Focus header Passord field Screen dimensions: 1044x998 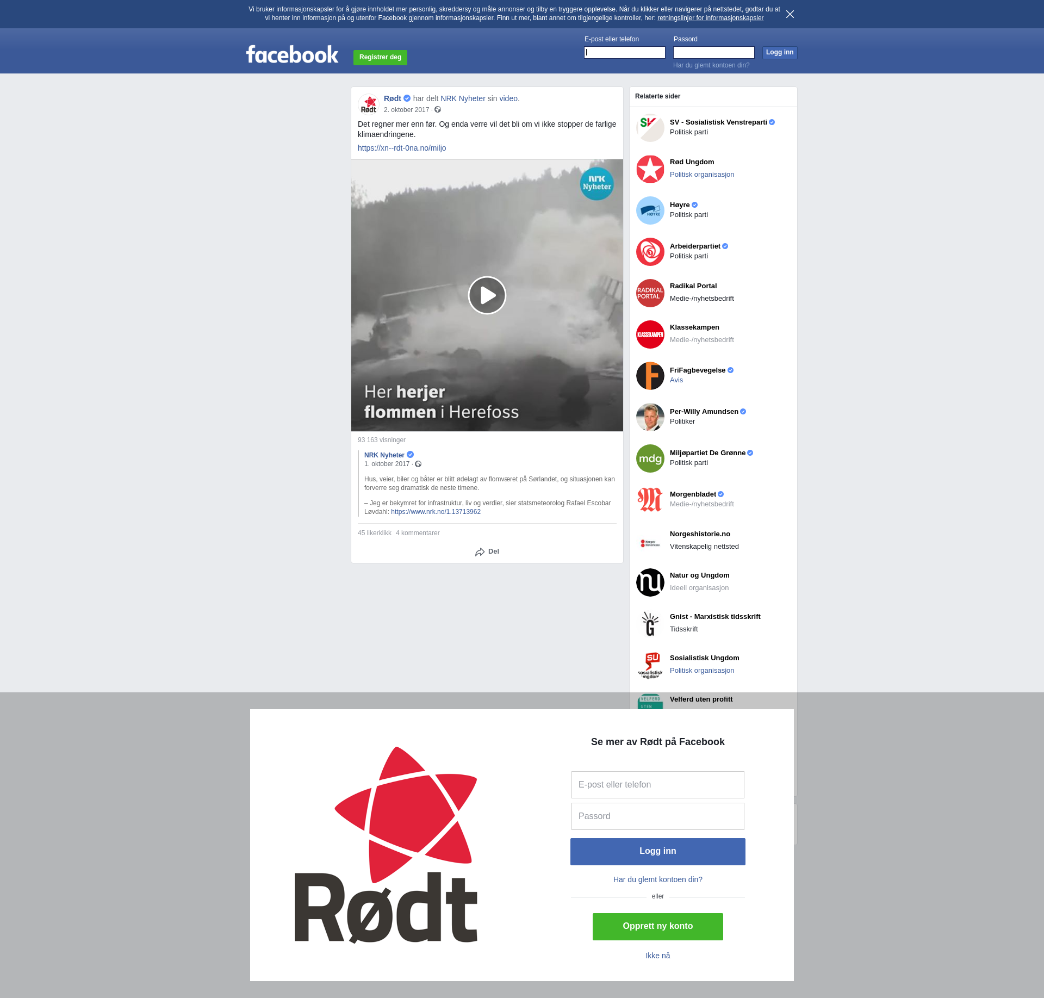714,52
